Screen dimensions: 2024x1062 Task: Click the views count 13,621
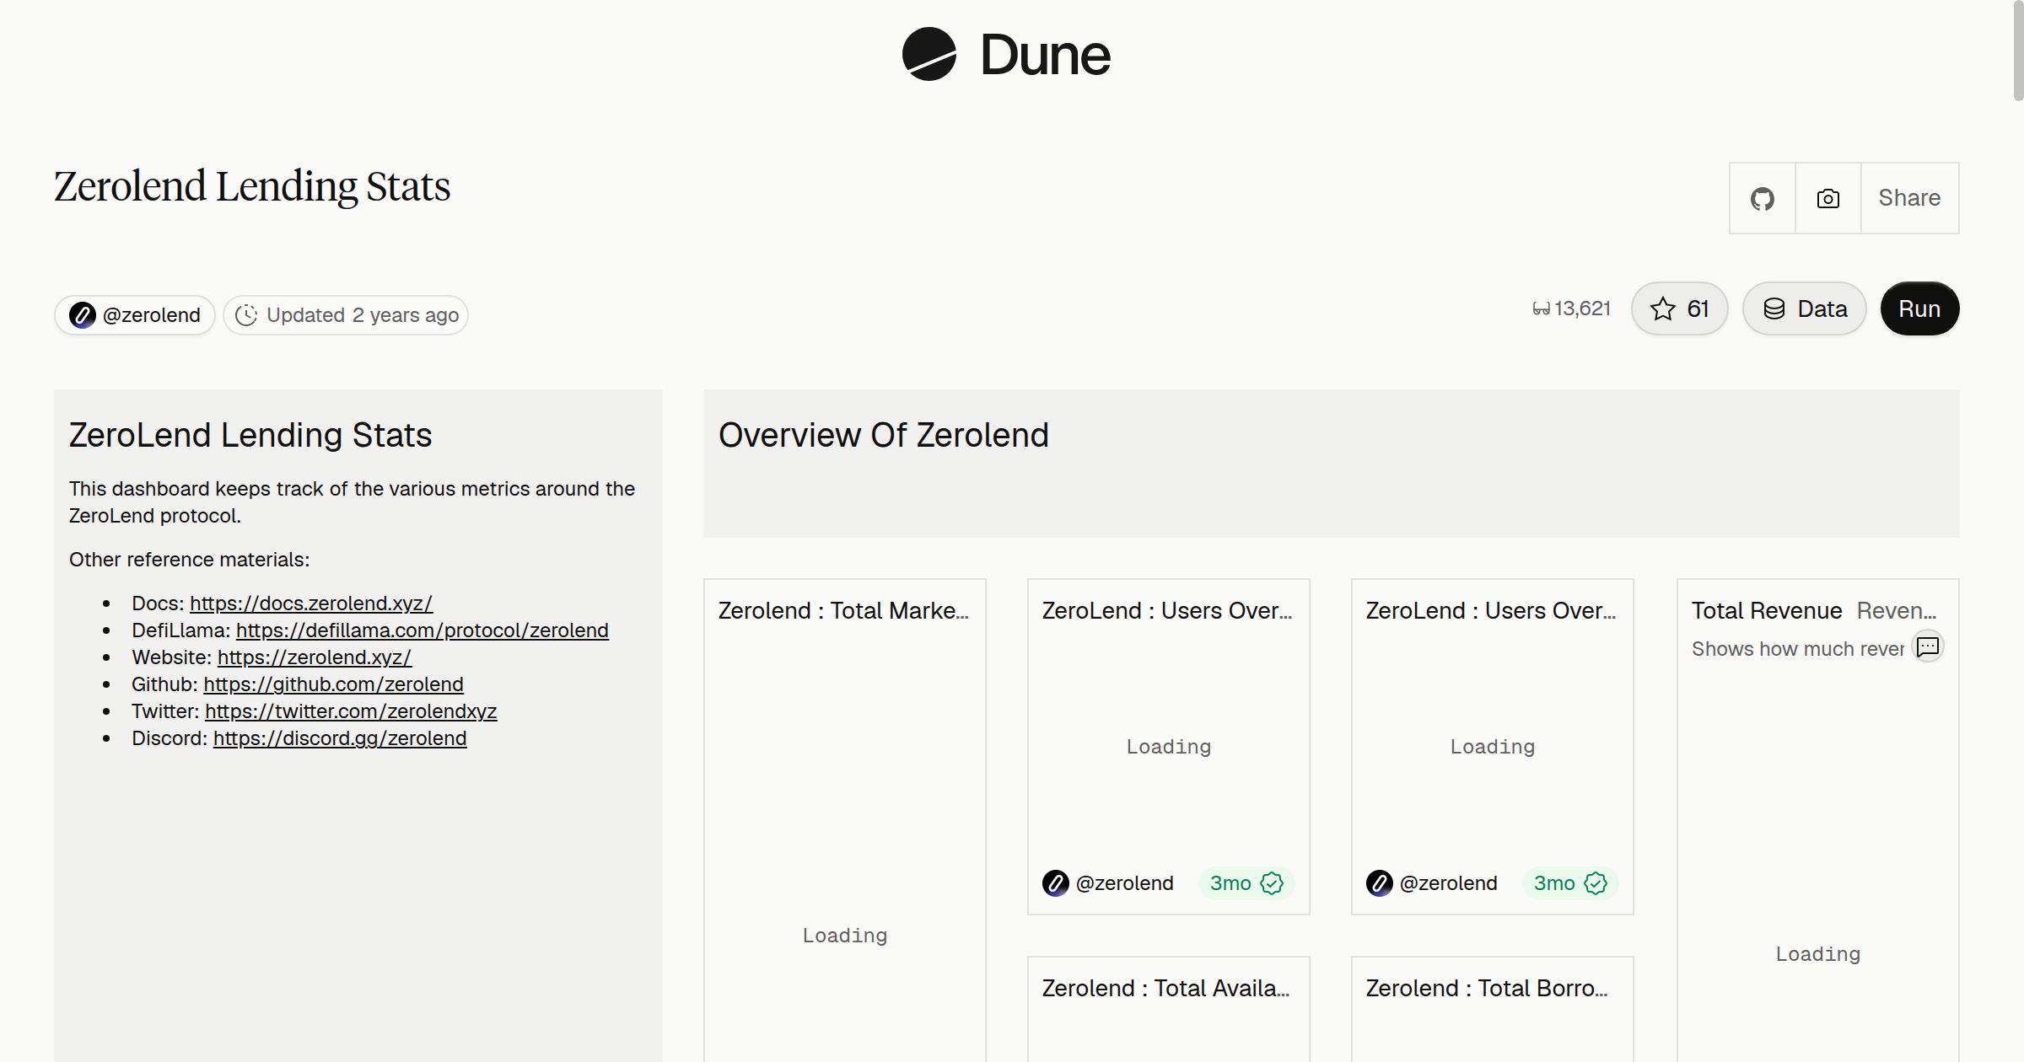tap(1582, 308)
